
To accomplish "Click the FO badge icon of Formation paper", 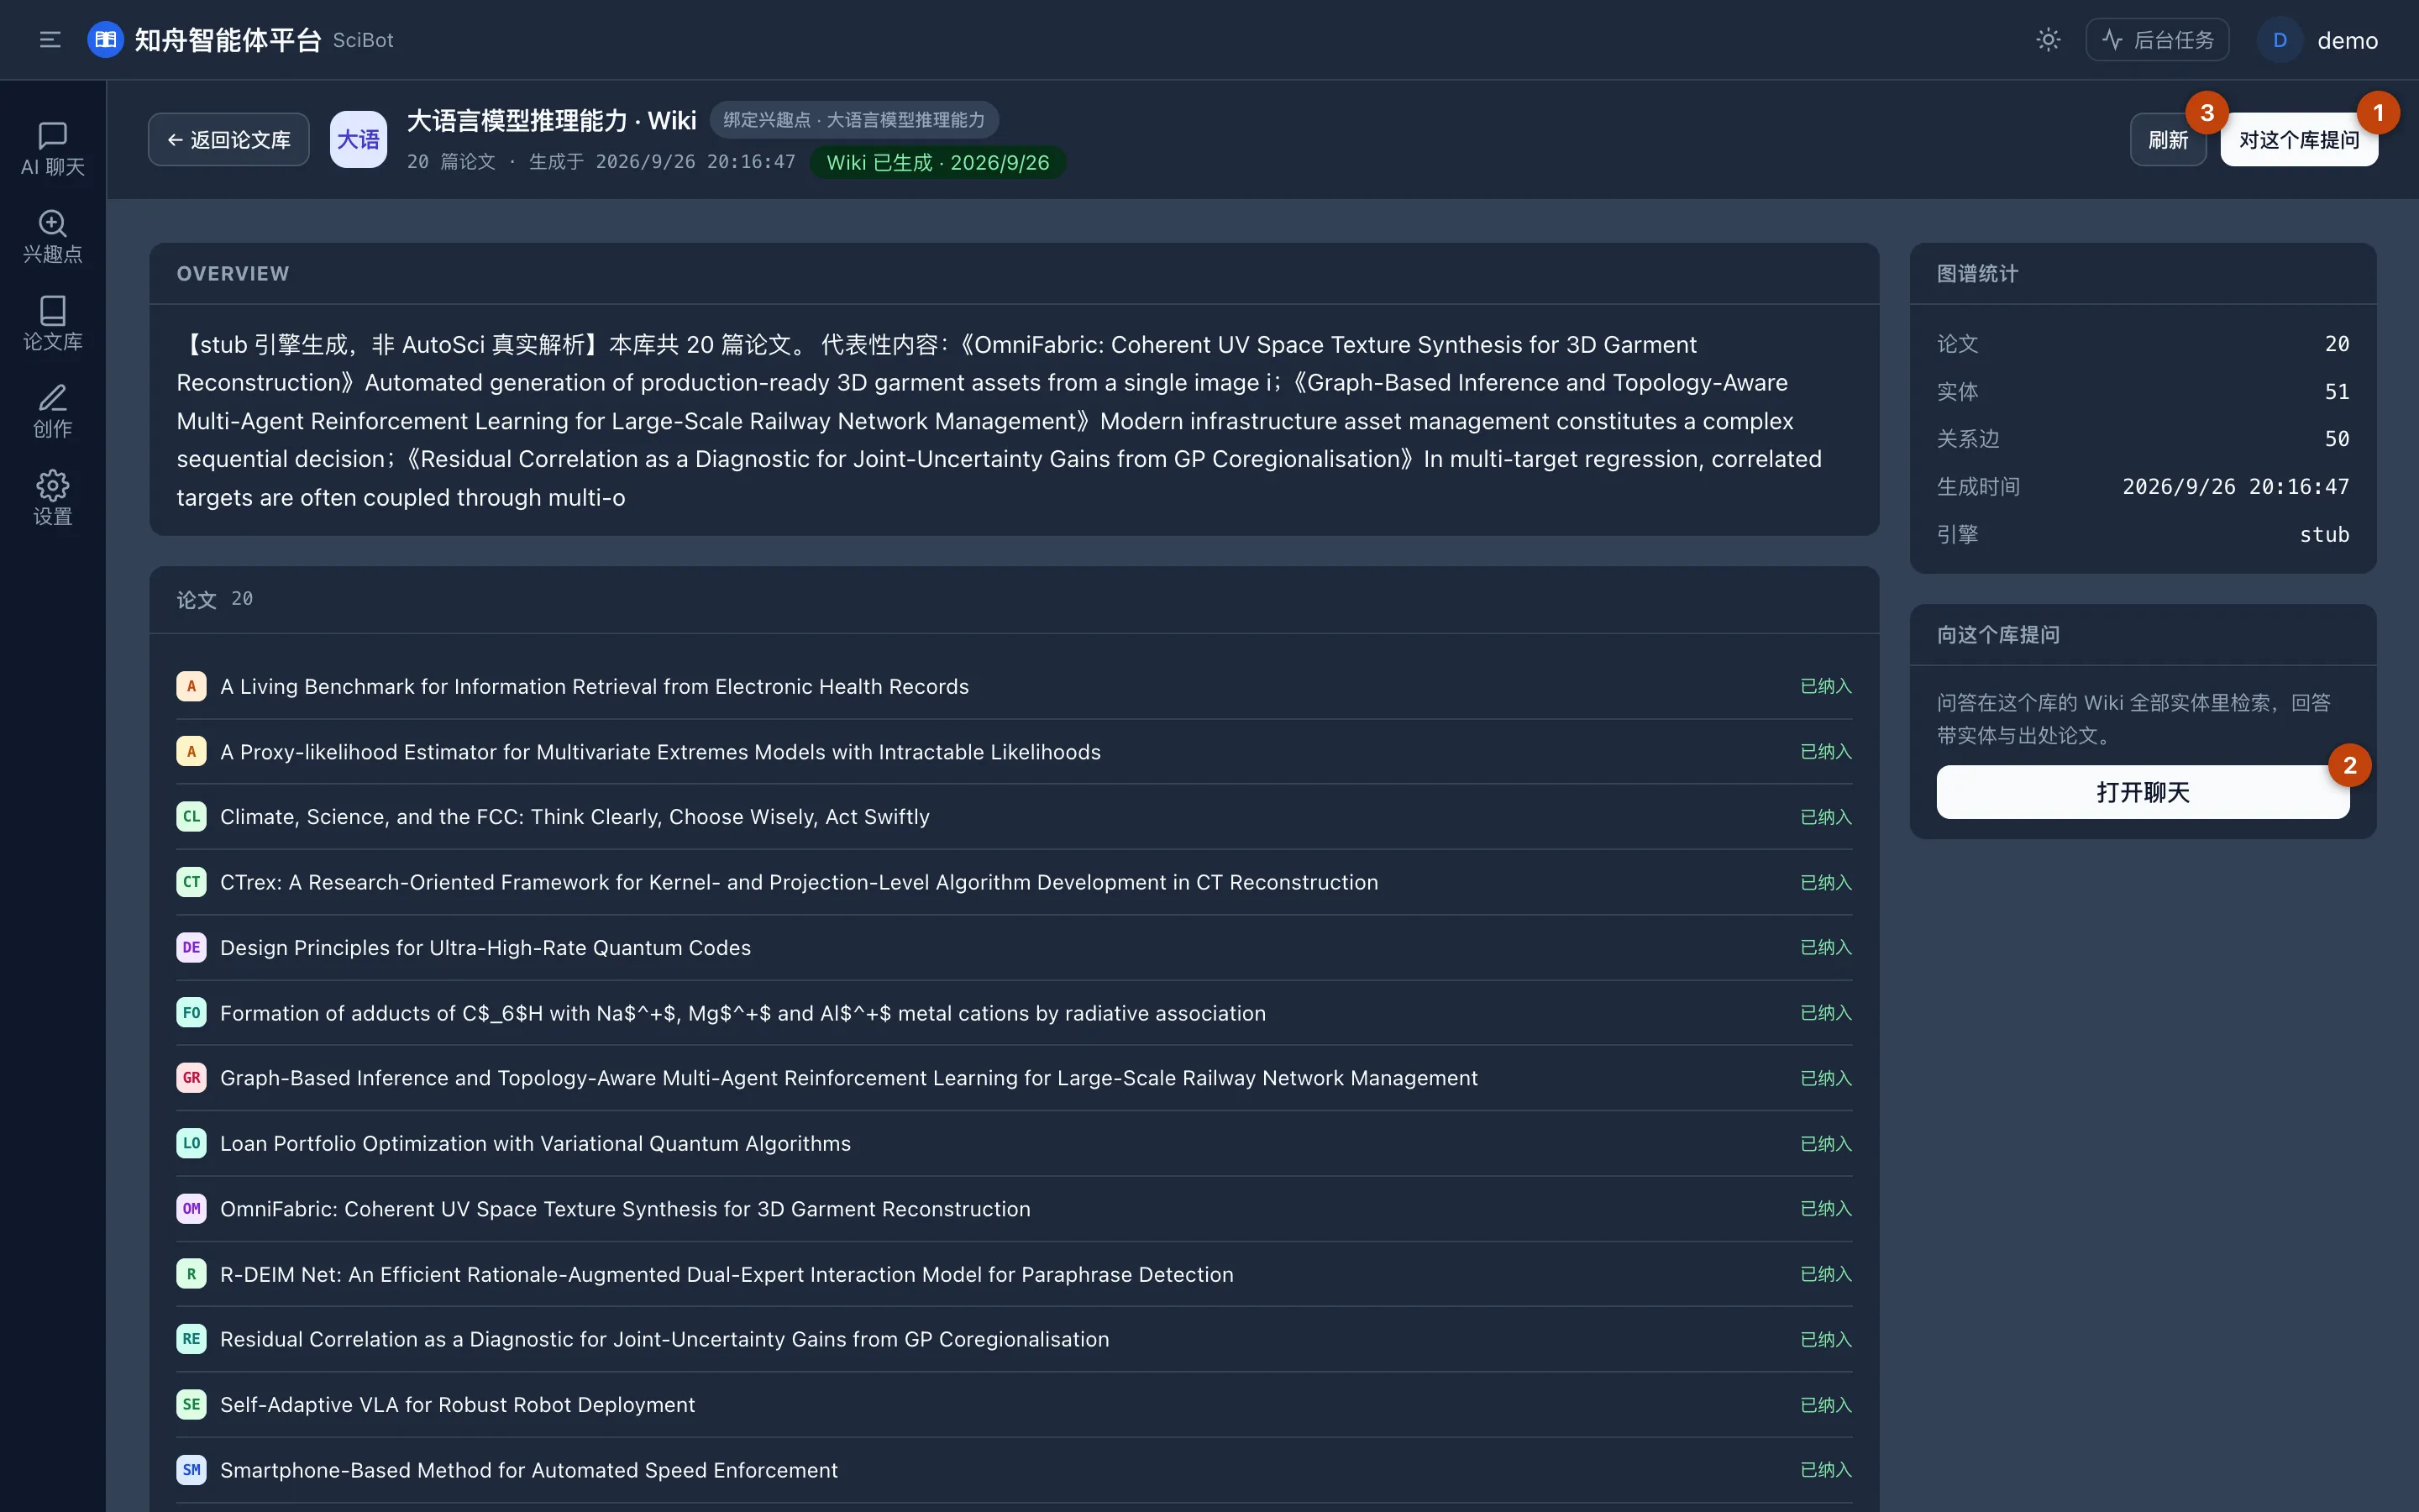I will tap(191, 1013).
